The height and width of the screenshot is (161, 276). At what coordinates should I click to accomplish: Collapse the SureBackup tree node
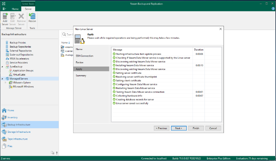(x=2, y=67)
